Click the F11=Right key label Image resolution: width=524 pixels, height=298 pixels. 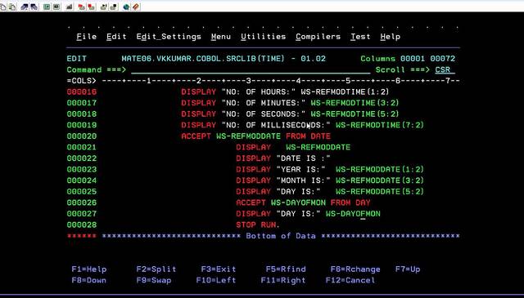coord(283,280)
